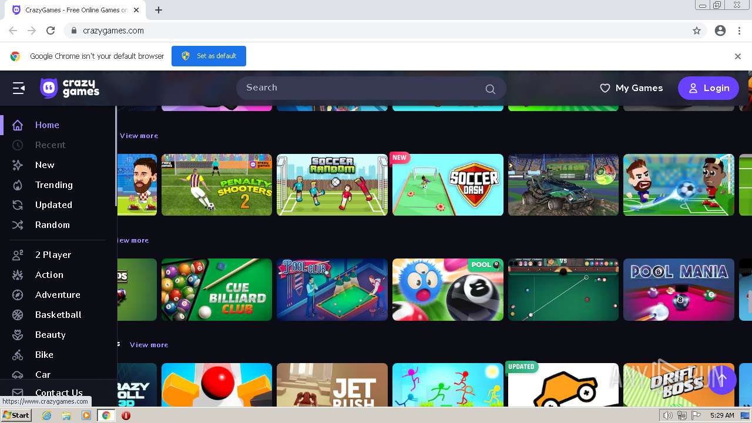Open File Explorer from taskbar
The width and height of the screenshot is (752, 423).
pos(66,415)
